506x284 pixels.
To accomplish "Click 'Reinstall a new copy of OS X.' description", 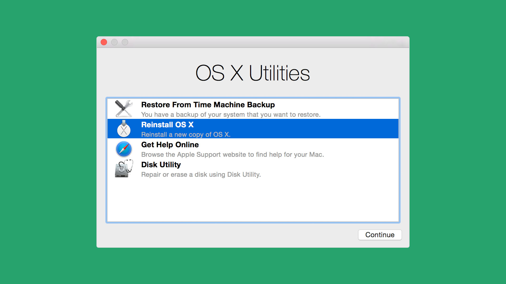I will pyautogui.click(x=186, y=135).
